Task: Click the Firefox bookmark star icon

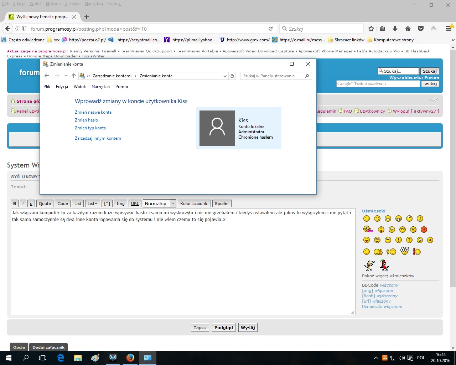Action: click(371, 29)
